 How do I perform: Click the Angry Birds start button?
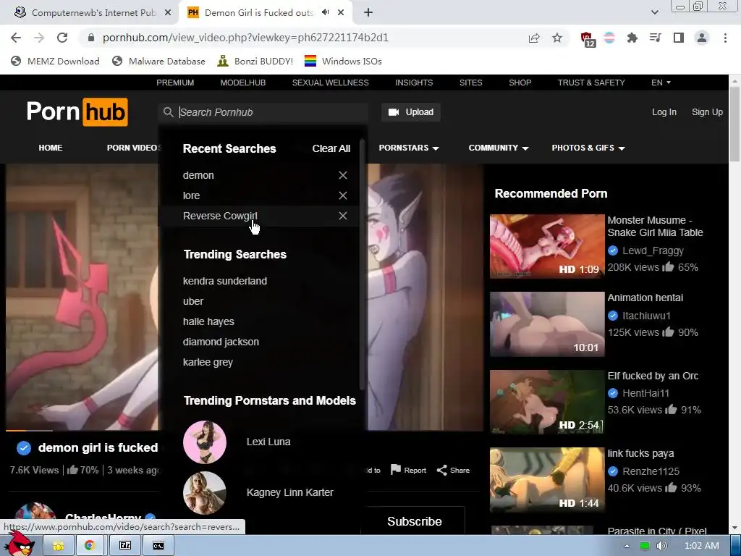[19, 544]
